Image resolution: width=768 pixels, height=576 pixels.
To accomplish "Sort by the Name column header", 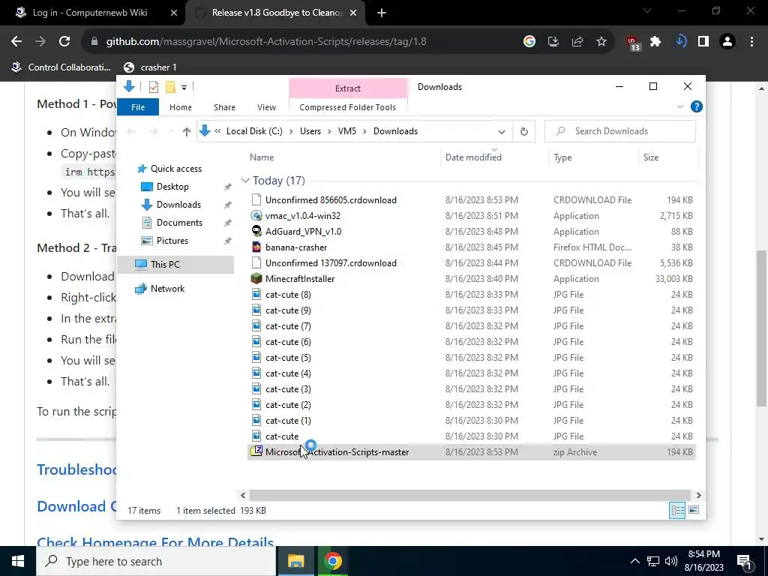I will (262, 157).
